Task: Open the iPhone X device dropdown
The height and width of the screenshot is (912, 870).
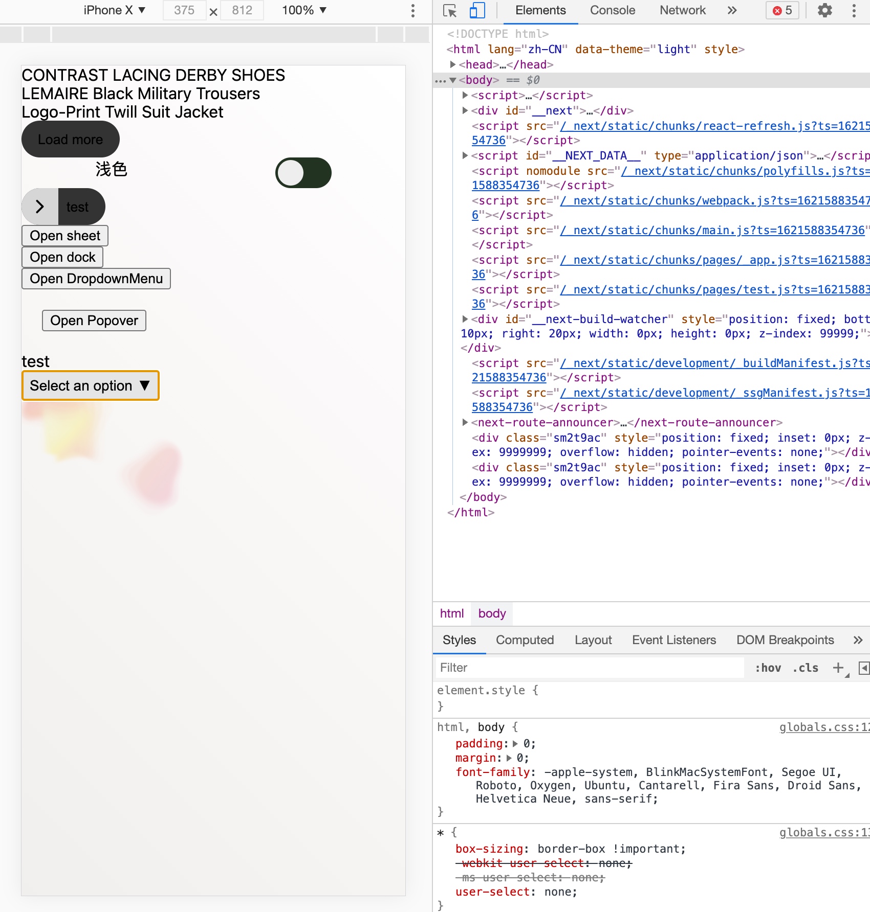Action: [x=114, y=9]
